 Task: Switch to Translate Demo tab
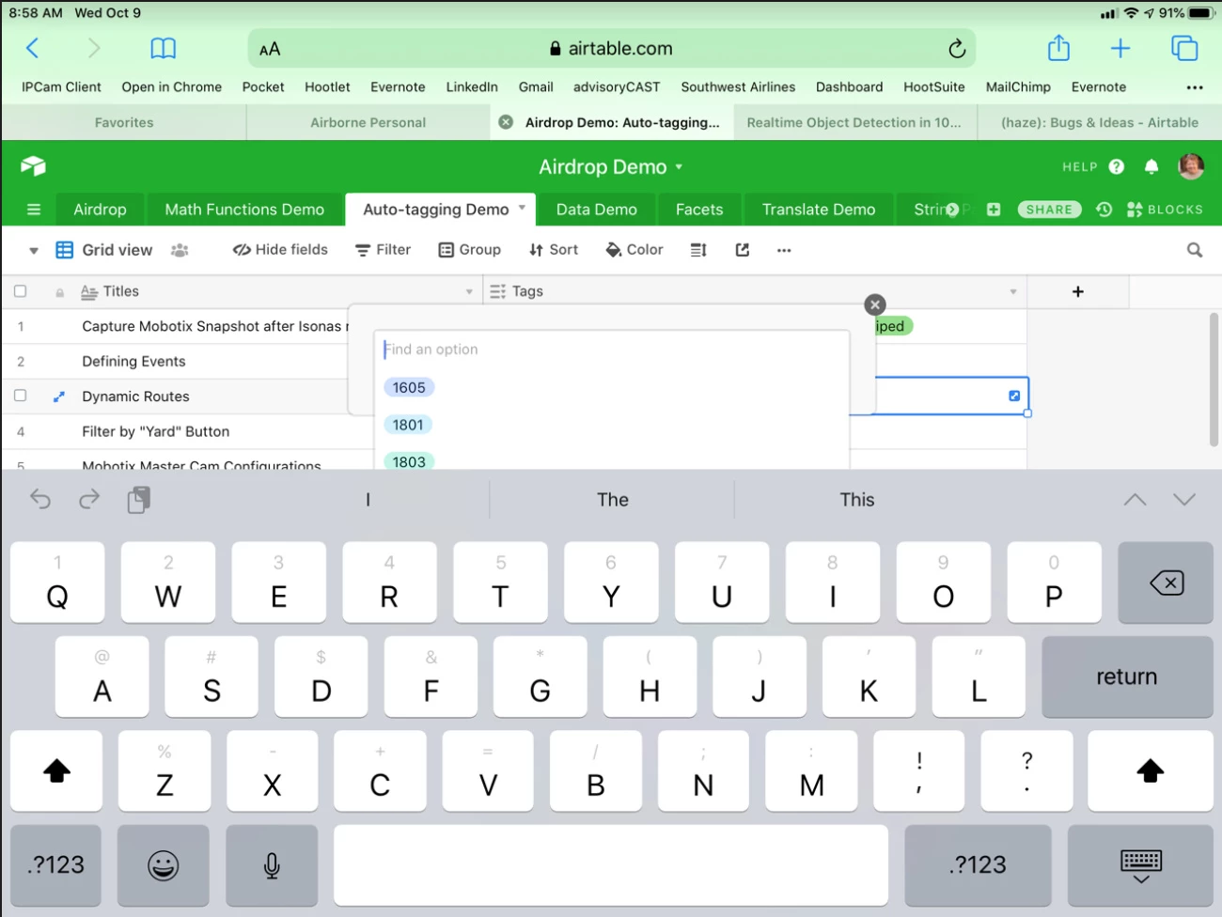[x=819, y=210]
